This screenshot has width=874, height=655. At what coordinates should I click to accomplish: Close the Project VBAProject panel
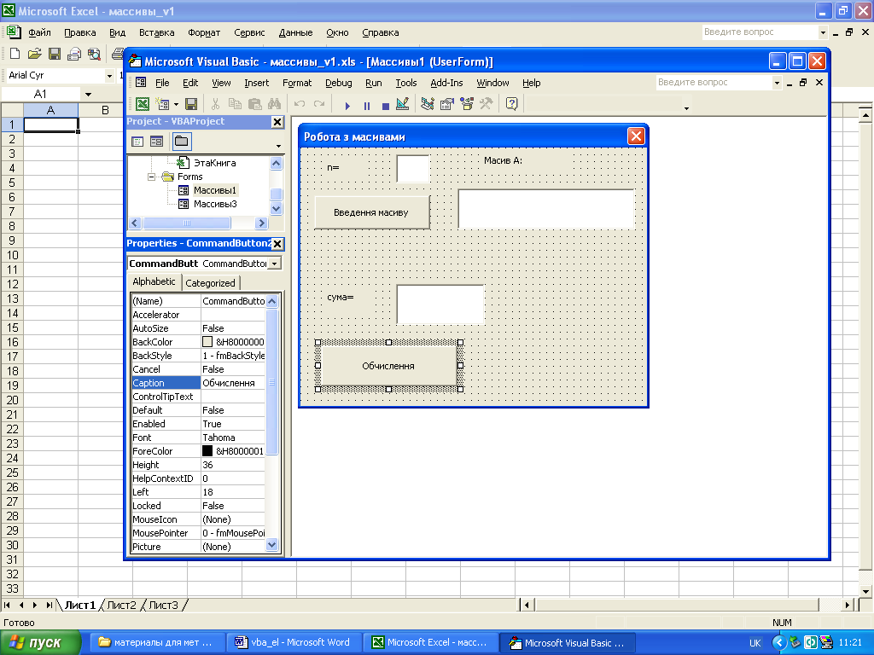click(277, 122)
